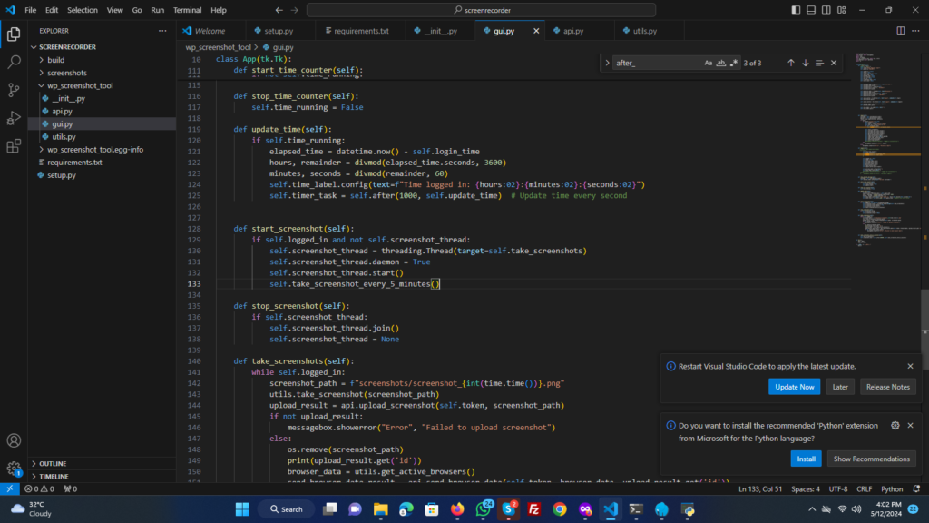Switch to the api.py tab
929x523 pixels.
pos(572,30)
